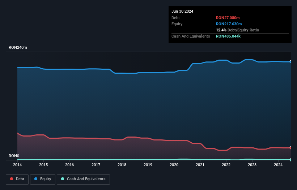Click the blue Equity endpoint marker

[291, 62]
